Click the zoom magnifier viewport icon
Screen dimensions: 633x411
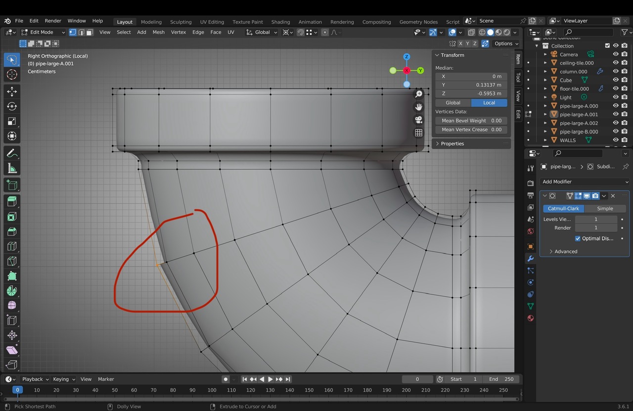click(x=419, y=94)
